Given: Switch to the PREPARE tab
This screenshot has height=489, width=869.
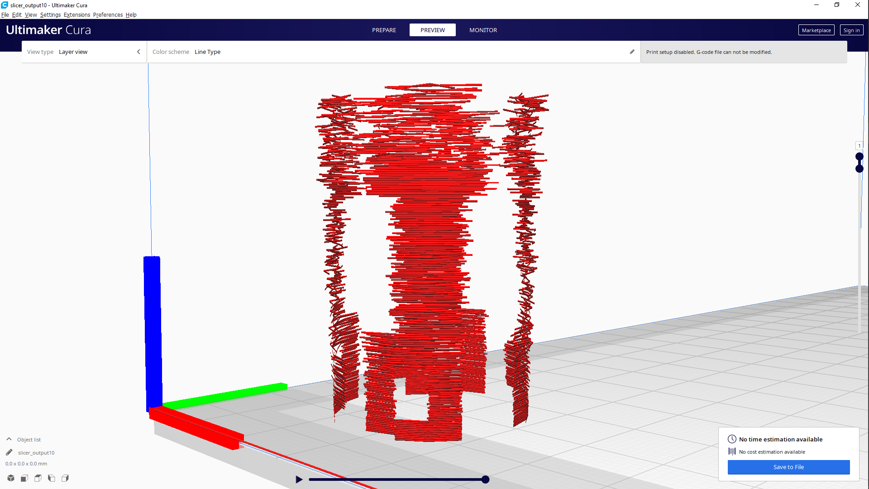Looking at the screenshot, I should pos(384,30).
